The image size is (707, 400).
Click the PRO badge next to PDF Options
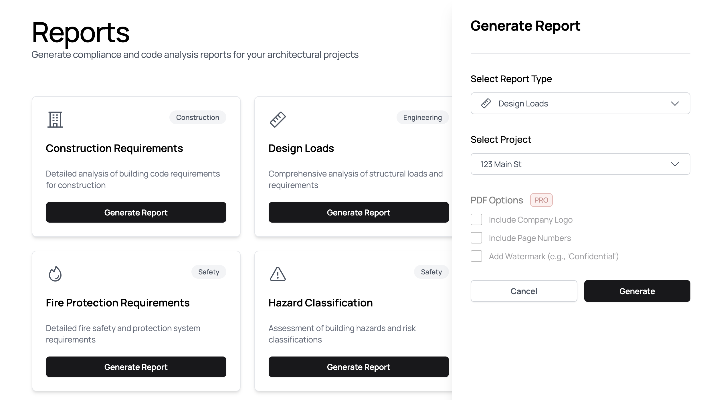(541, 200)
